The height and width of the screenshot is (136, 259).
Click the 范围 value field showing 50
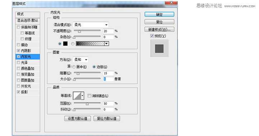pyautogui.click(x=108, y=103)
